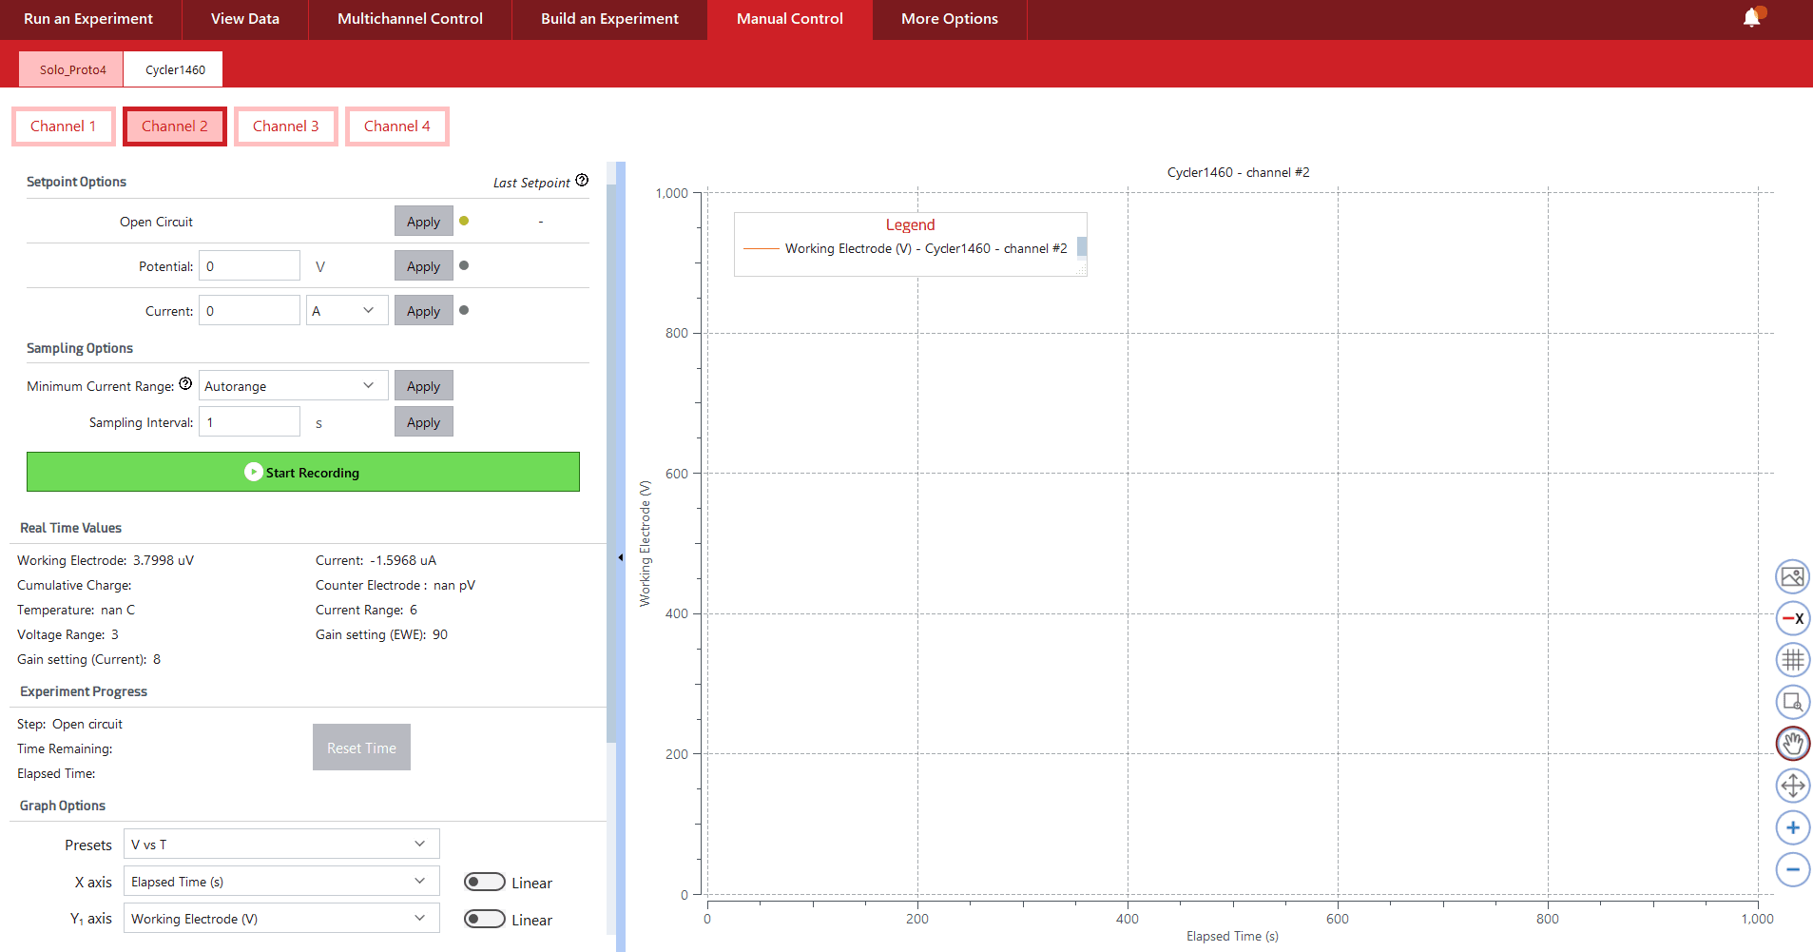The height and width of the screenshot is (952, 1813).
Task: Click the save graph as image icon
Action: (x=1792, y=576)
